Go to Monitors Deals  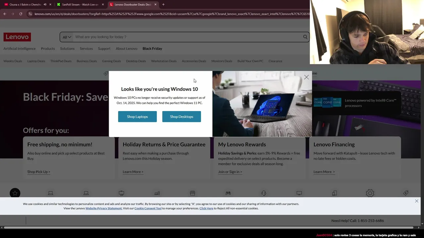coord(222,61)
